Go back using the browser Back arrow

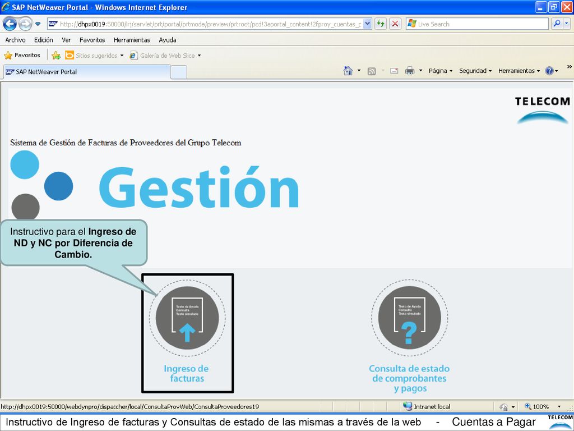[10, 24]
